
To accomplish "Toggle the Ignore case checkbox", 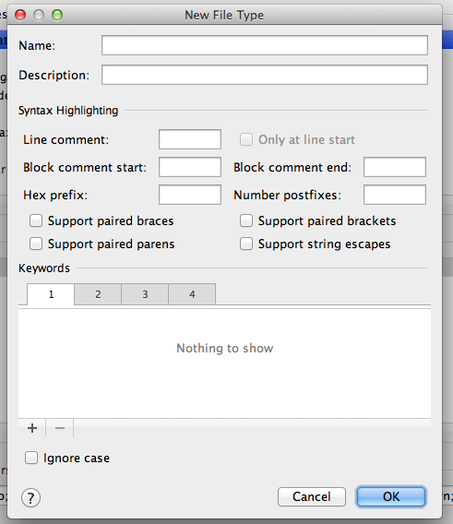I will [x=31, y=458].
